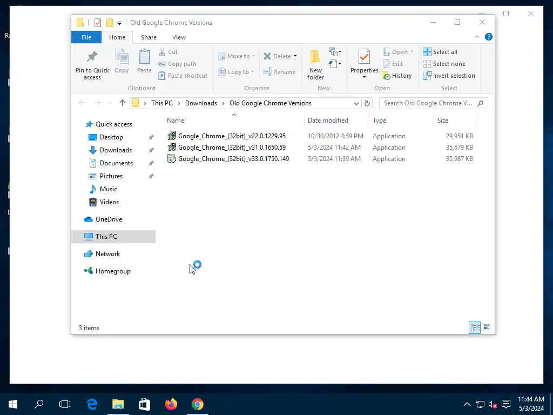Open the Easy access dropdown icon

(335, 64)
